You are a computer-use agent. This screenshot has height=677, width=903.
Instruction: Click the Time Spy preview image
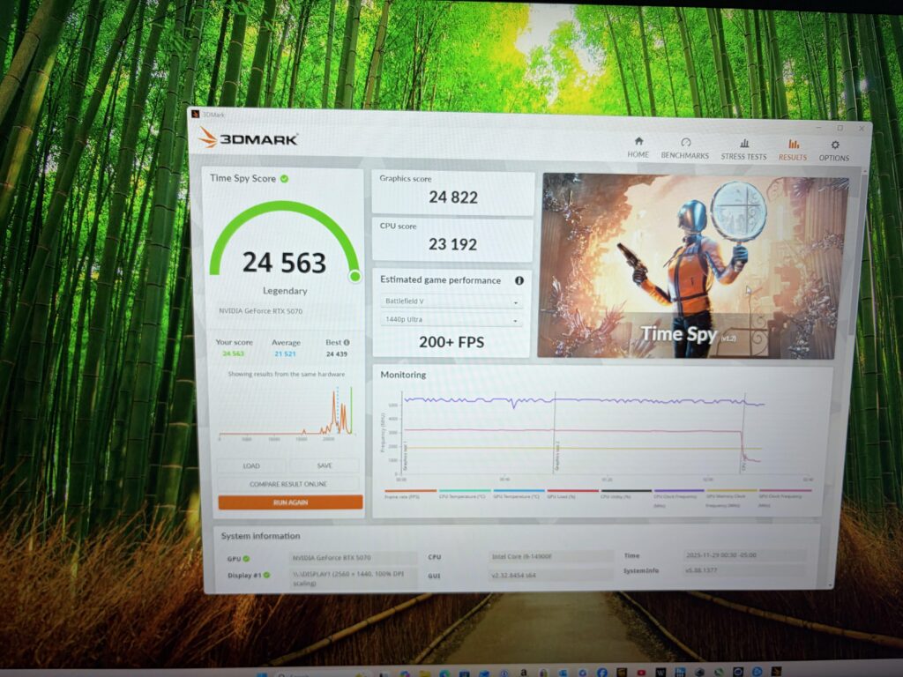click(x=691, y=266)
